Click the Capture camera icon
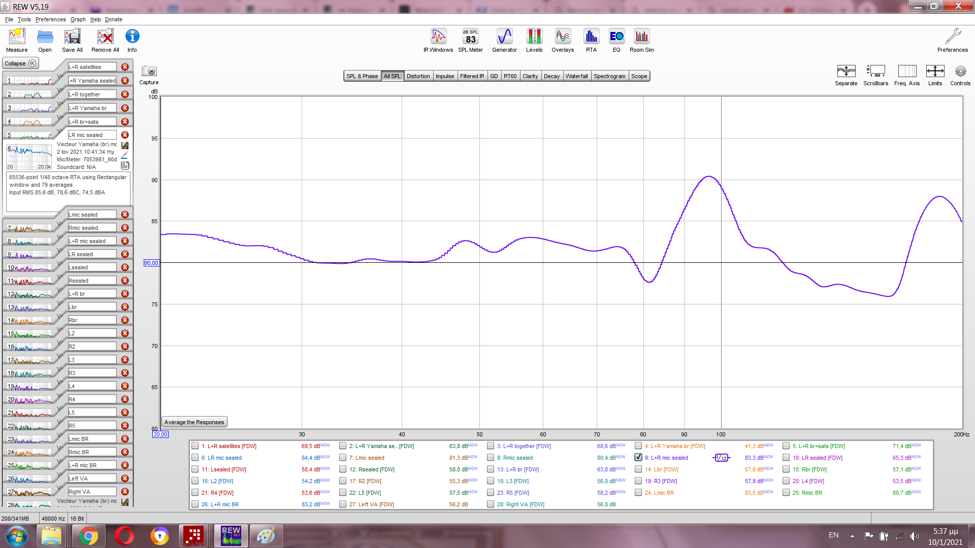 tap(149, 72)
